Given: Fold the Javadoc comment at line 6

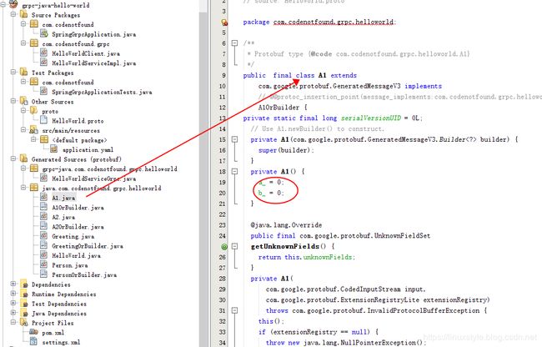Looking at the screenshot, I should click(x=234, y=43).
